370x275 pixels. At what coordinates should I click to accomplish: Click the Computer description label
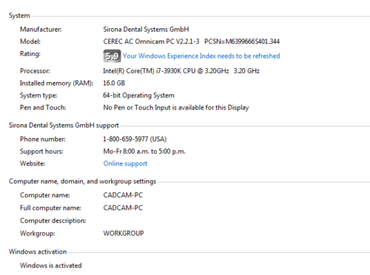(53, 221)
